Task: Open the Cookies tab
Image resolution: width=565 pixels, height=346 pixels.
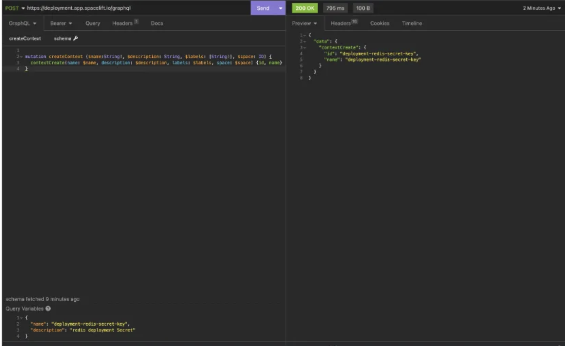Action: click(379, 23)
